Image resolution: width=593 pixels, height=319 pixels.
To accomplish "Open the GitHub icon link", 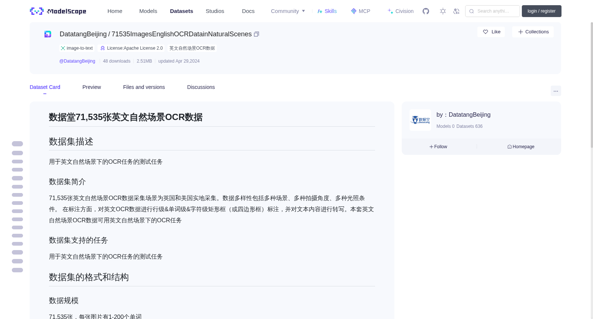I will pyautogui.click(x=426, y=11).
